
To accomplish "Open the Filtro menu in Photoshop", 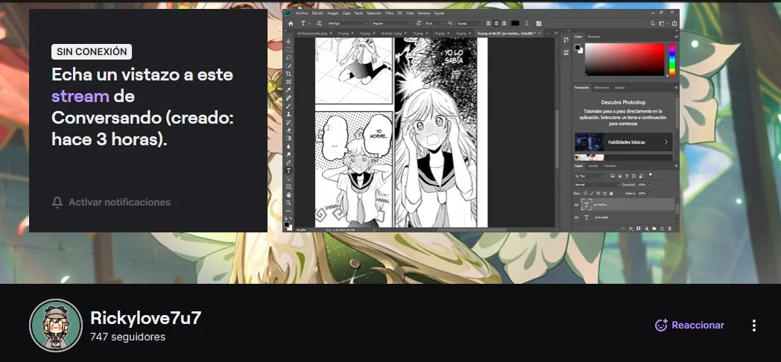I will (389, 13).
